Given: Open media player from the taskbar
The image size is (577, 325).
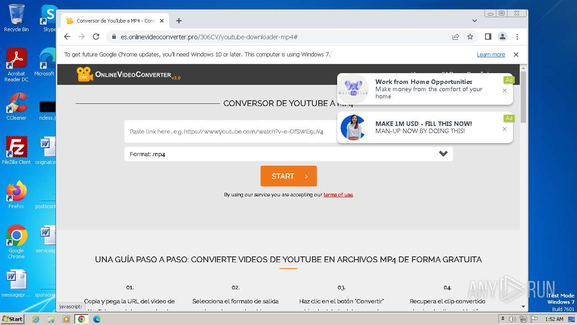Looking at the screenshot, I should (x=66, y=319).
